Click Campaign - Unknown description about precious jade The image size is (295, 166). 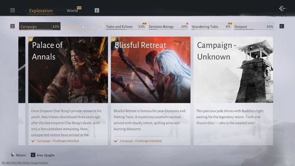230,117
